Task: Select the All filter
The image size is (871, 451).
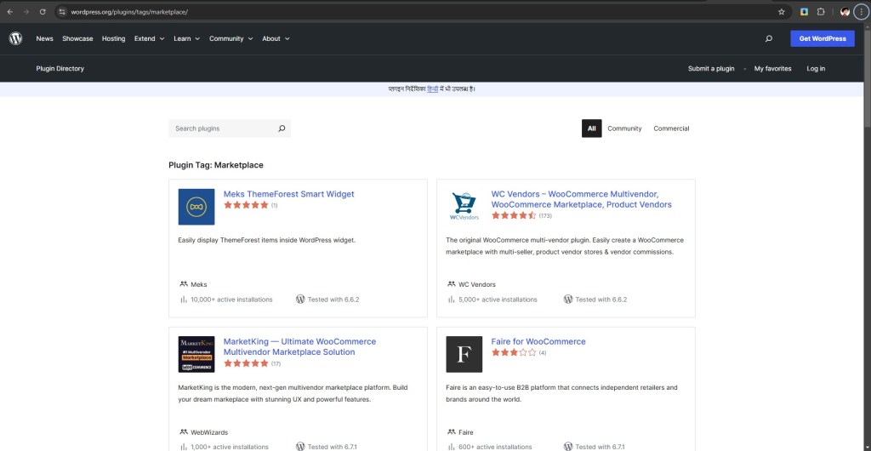Action: pos(591,128)
